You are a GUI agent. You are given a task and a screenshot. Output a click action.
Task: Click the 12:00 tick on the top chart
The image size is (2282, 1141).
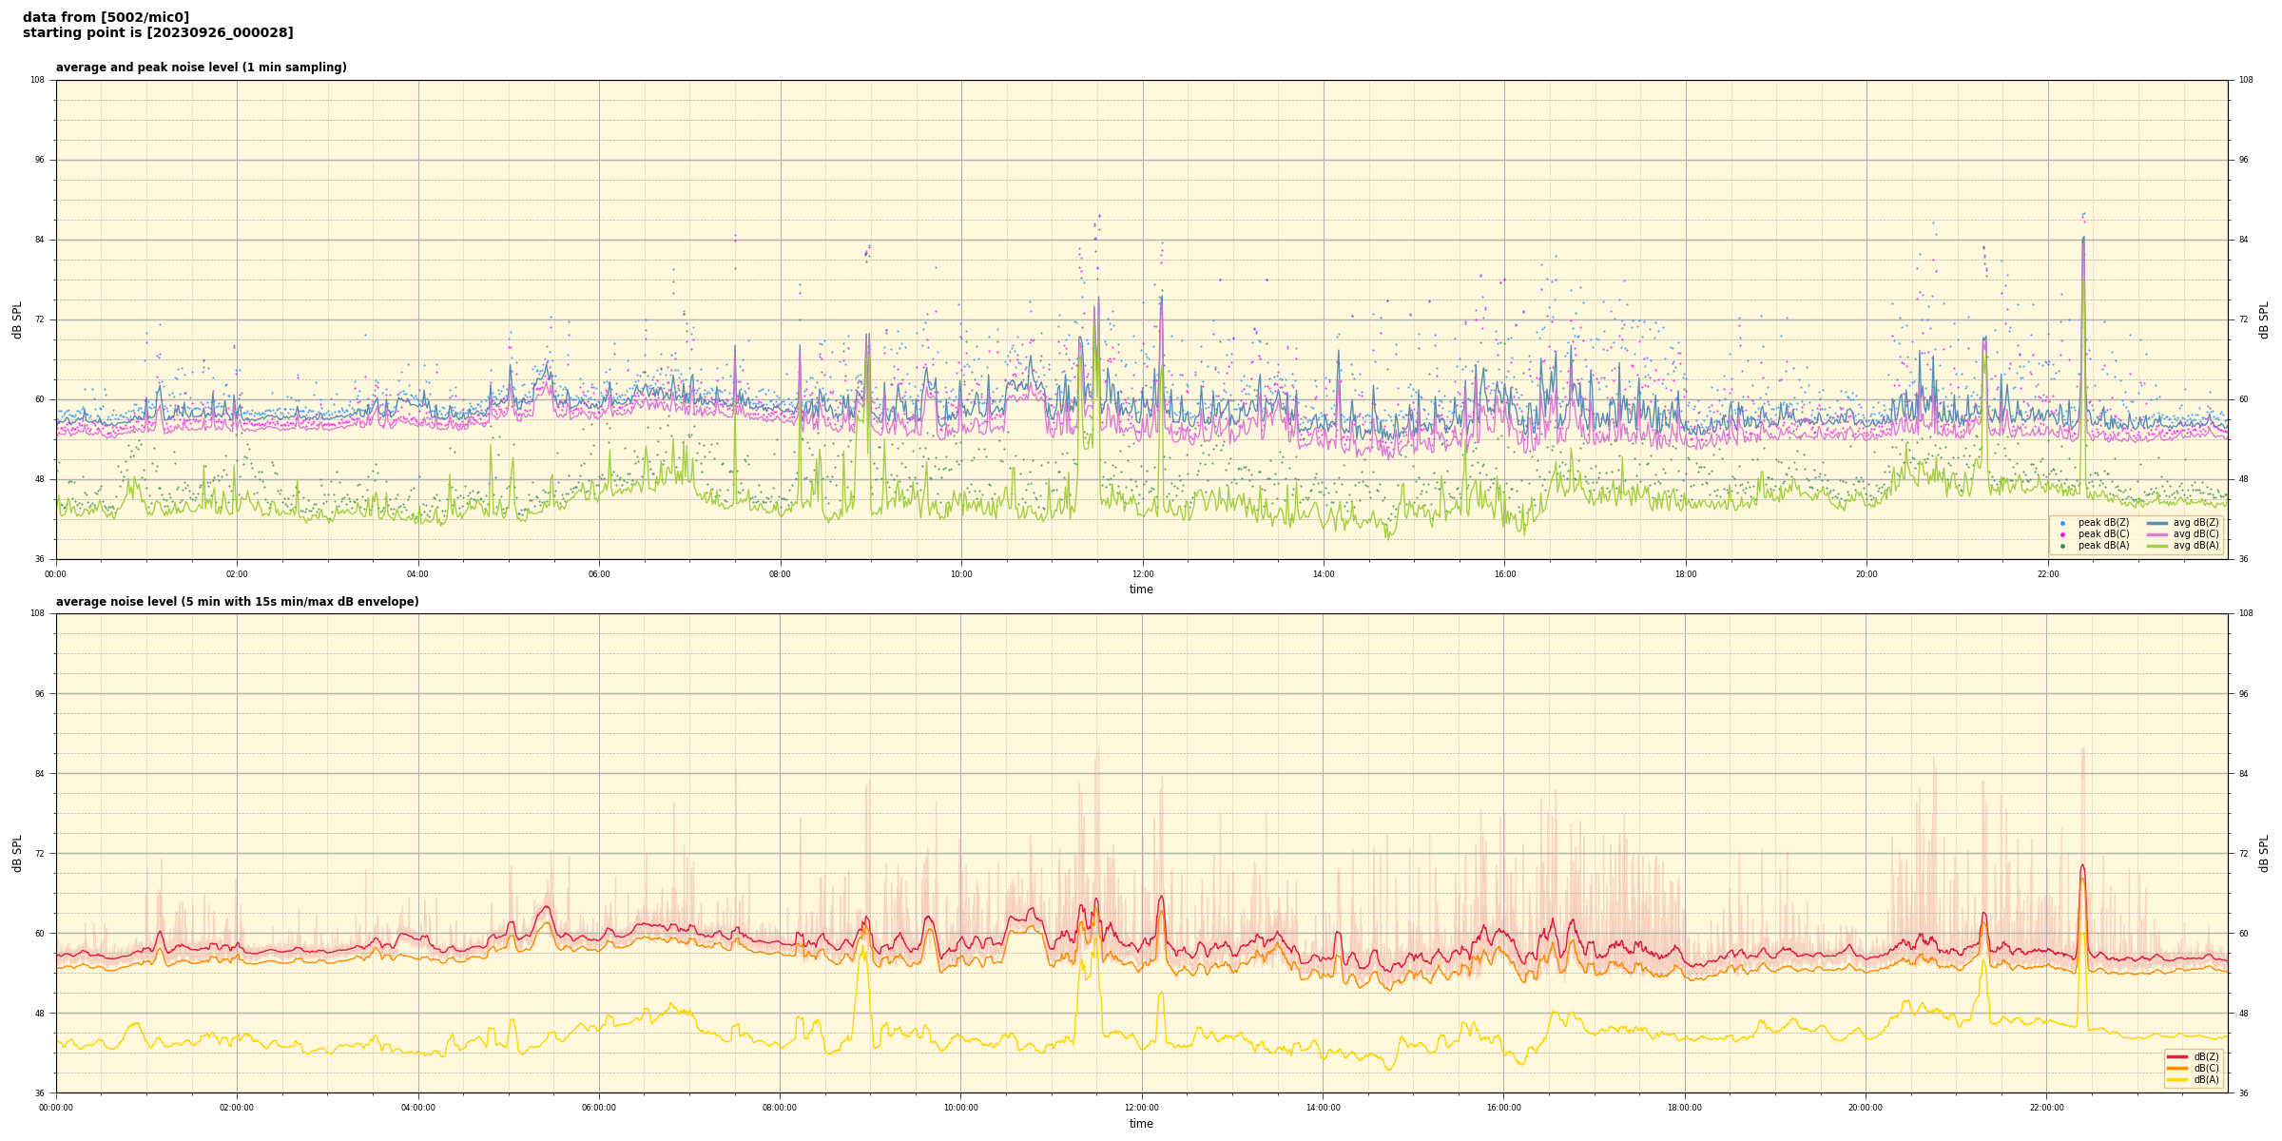point(1142,574)
